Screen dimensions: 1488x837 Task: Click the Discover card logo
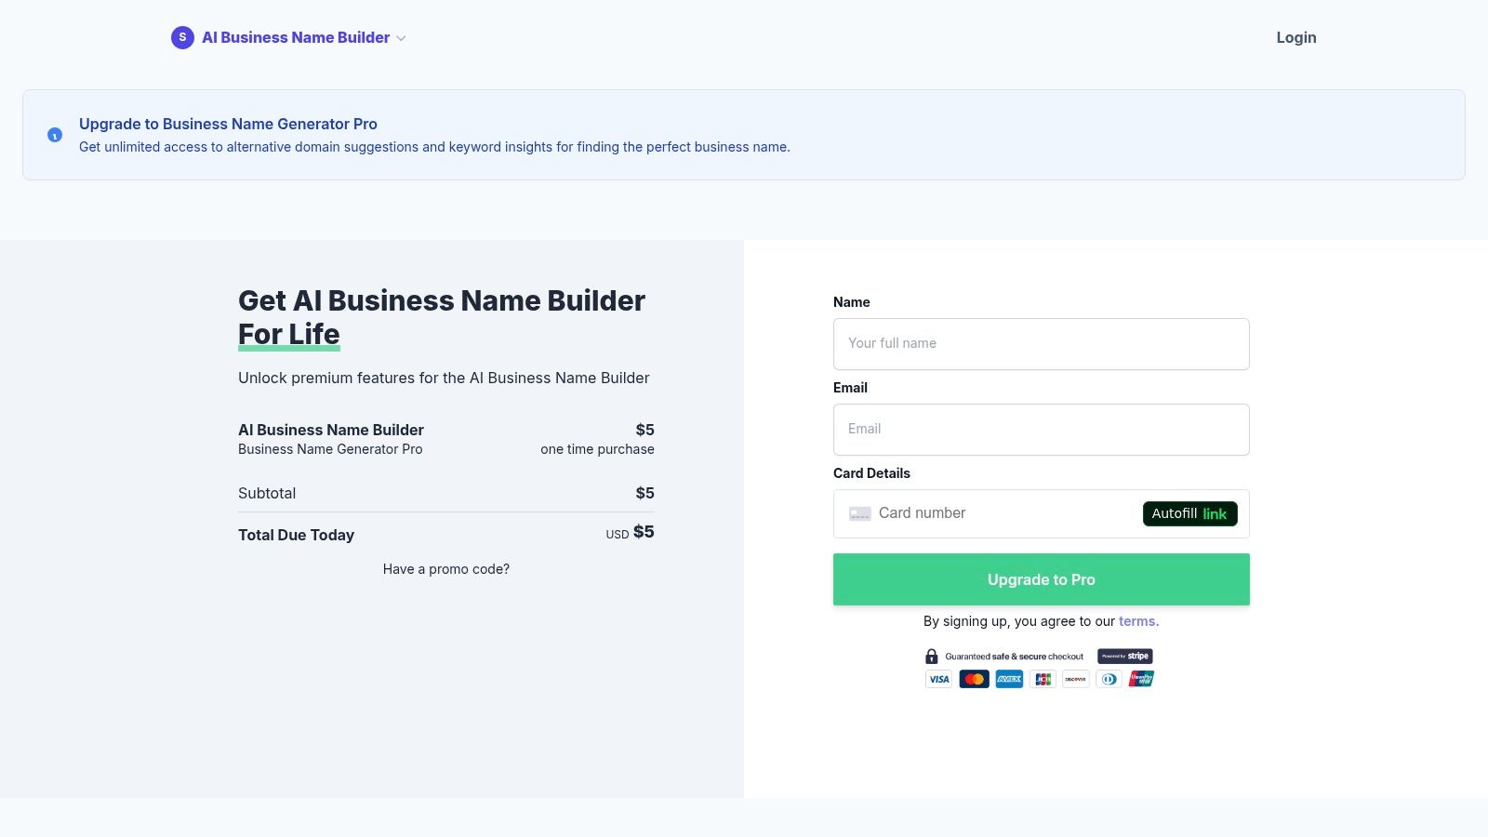pos(1076,679)
